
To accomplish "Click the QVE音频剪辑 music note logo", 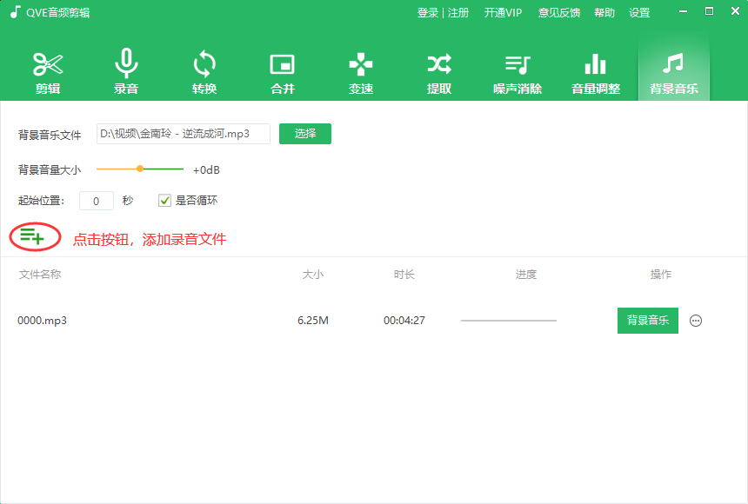I will [x=16, y=12].
